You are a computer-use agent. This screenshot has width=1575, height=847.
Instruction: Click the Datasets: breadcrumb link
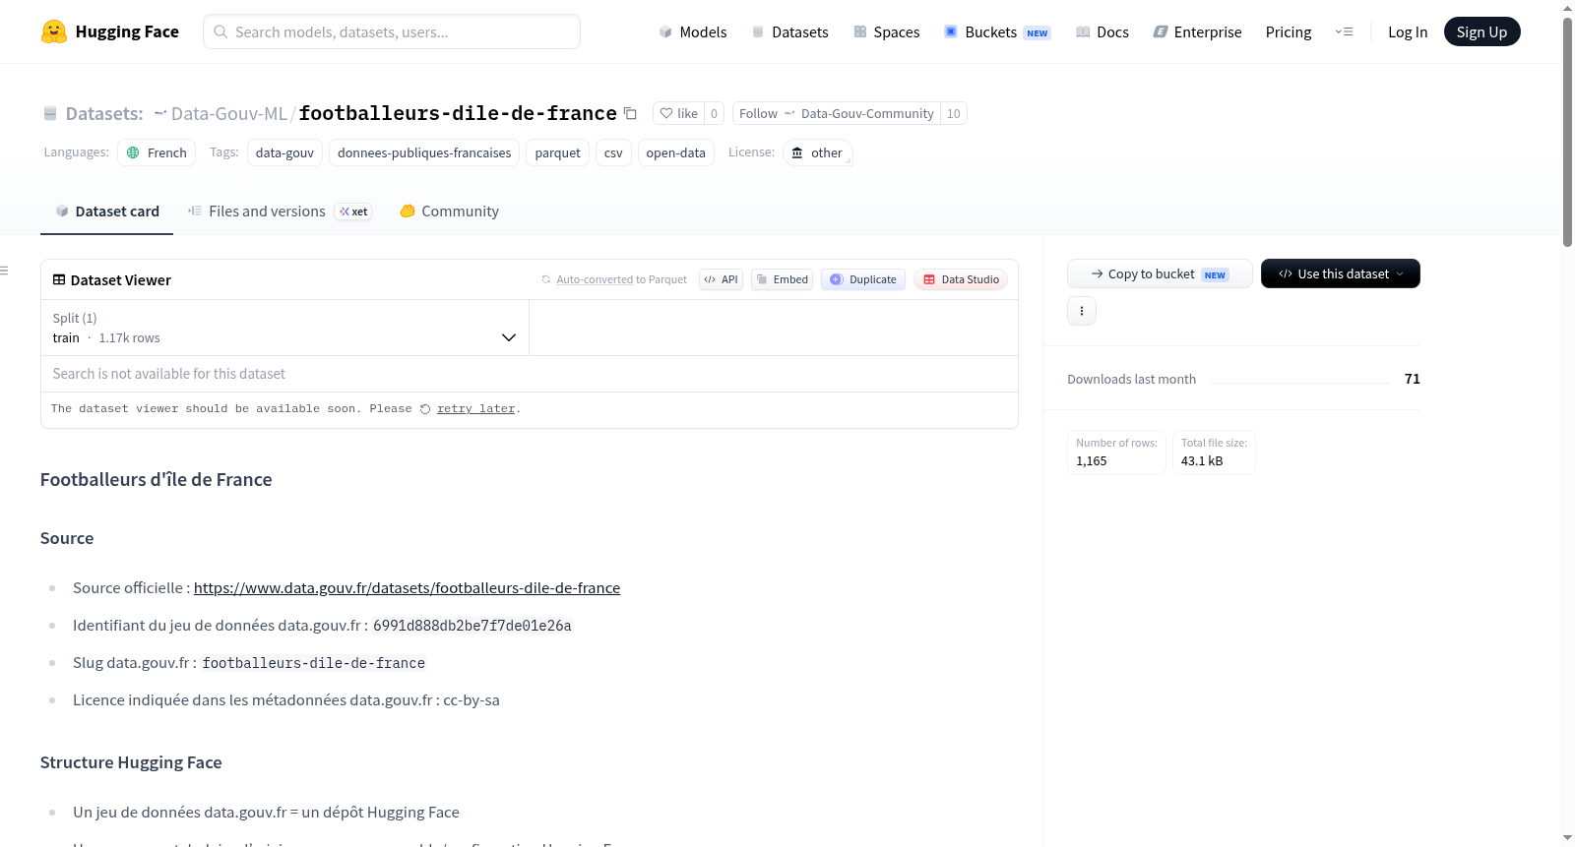point(104,114)
